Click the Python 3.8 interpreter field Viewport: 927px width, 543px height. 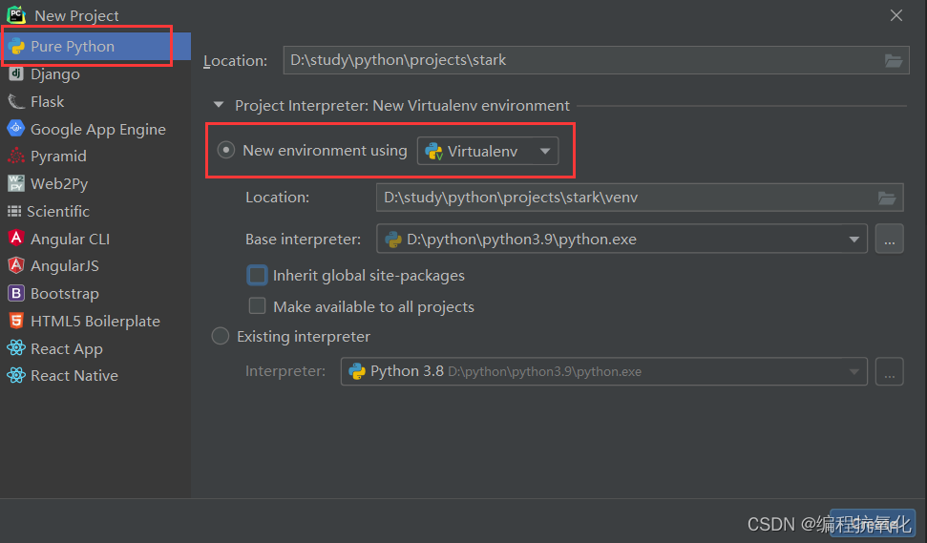(604, 371)
